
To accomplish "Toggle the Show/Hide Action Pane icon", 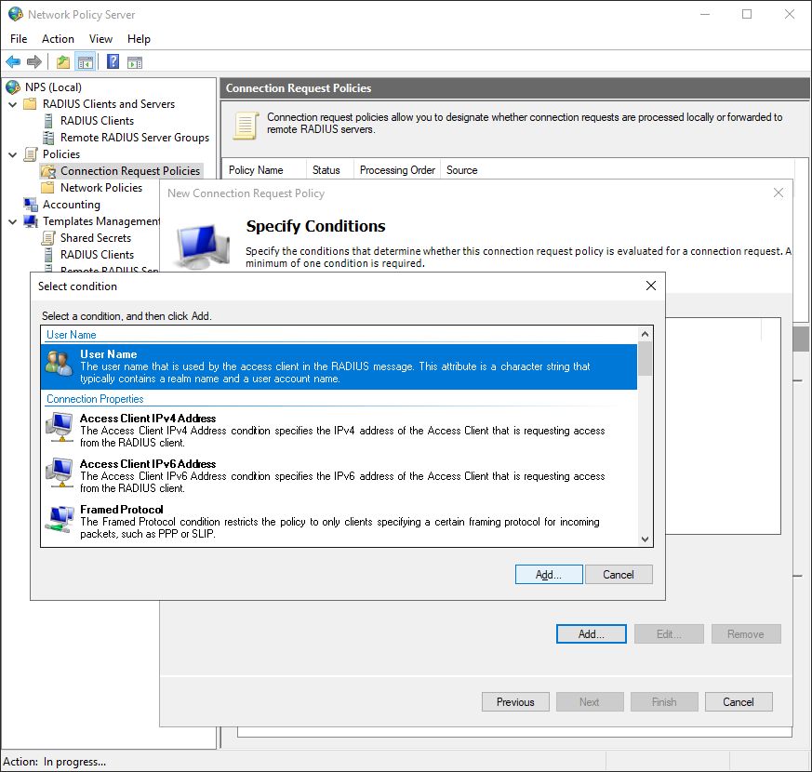I will click(x=135, y=62).
